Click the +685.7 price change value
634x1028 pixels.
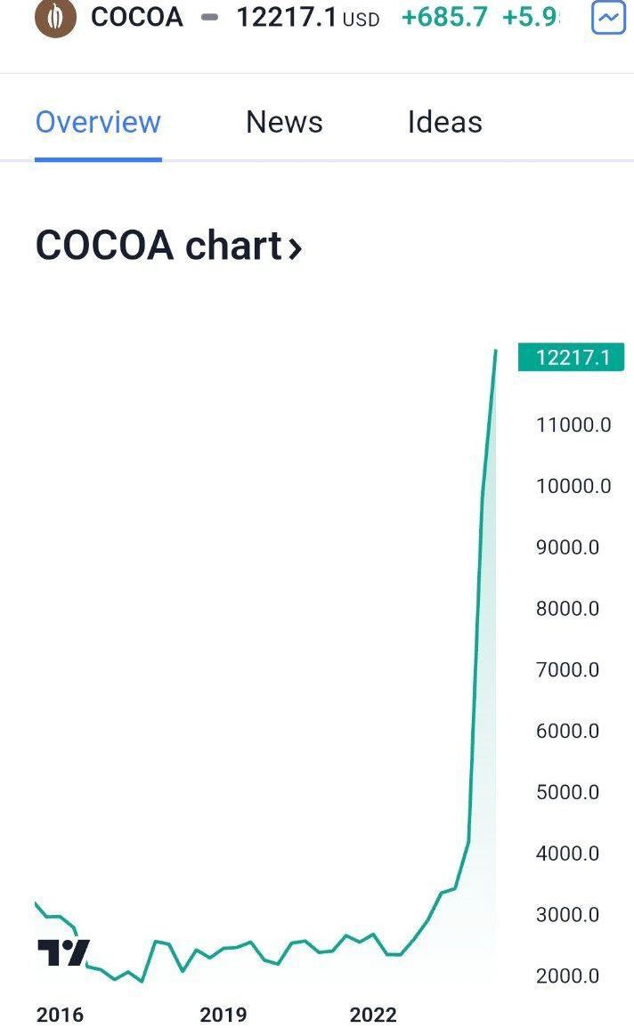(x=444, y=18)
